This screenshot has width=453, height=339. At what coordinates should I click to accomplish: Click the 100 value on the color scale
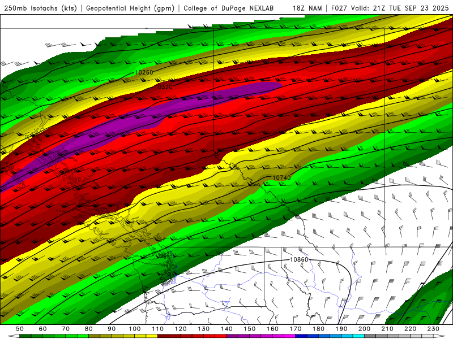pyautogui.click(x=135, y=329)
